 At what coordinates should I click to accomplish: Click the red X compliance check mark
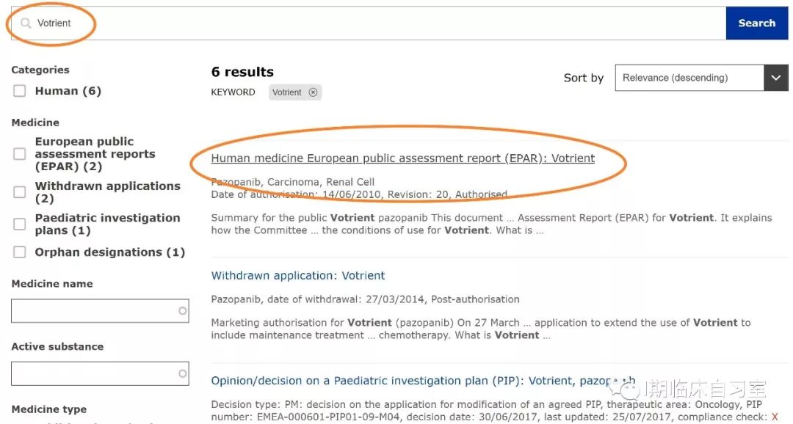click(x=775, y=417)
